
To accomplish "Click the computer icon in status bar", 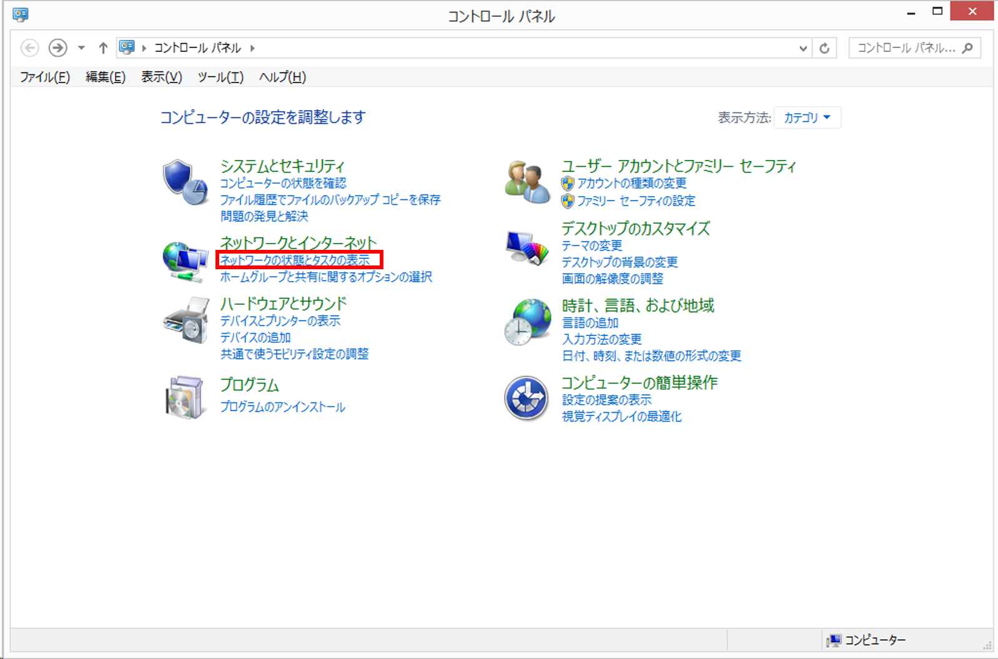I will click(x=834, y=640).
